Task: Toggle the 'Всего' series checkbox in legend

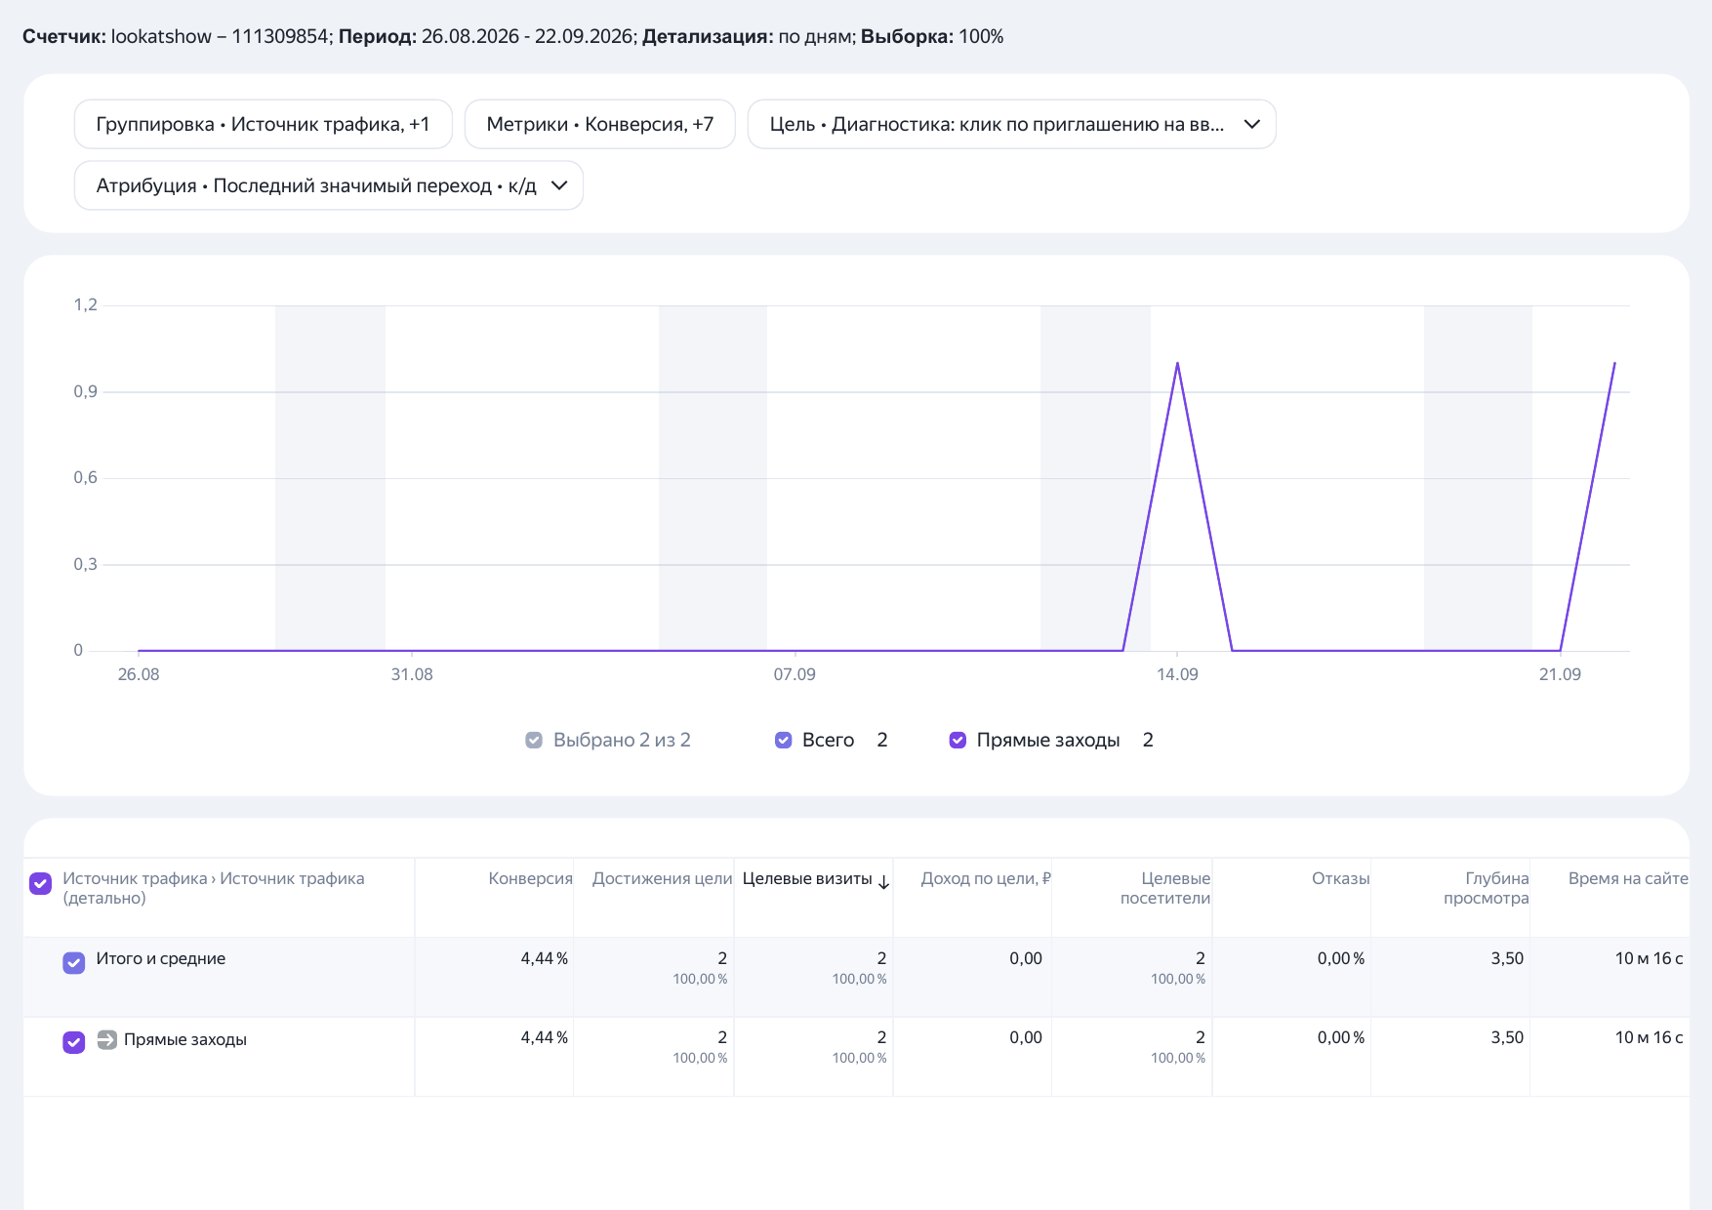Action: [783, 740]
